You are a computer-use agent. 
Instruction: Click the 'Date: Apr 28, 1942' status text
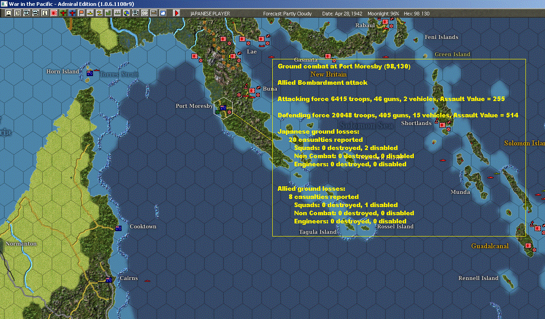tap(343, 14)
